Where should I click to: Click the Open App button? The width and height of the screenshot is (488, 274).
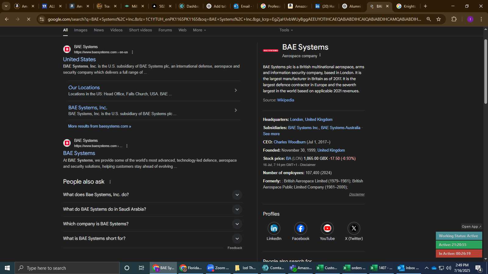click(472, 227)
